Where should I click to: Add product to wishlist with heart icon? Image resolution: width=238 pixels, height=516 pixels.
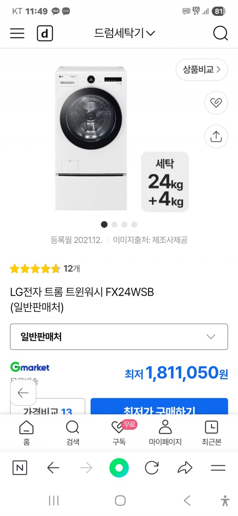(x=216, y=102)
